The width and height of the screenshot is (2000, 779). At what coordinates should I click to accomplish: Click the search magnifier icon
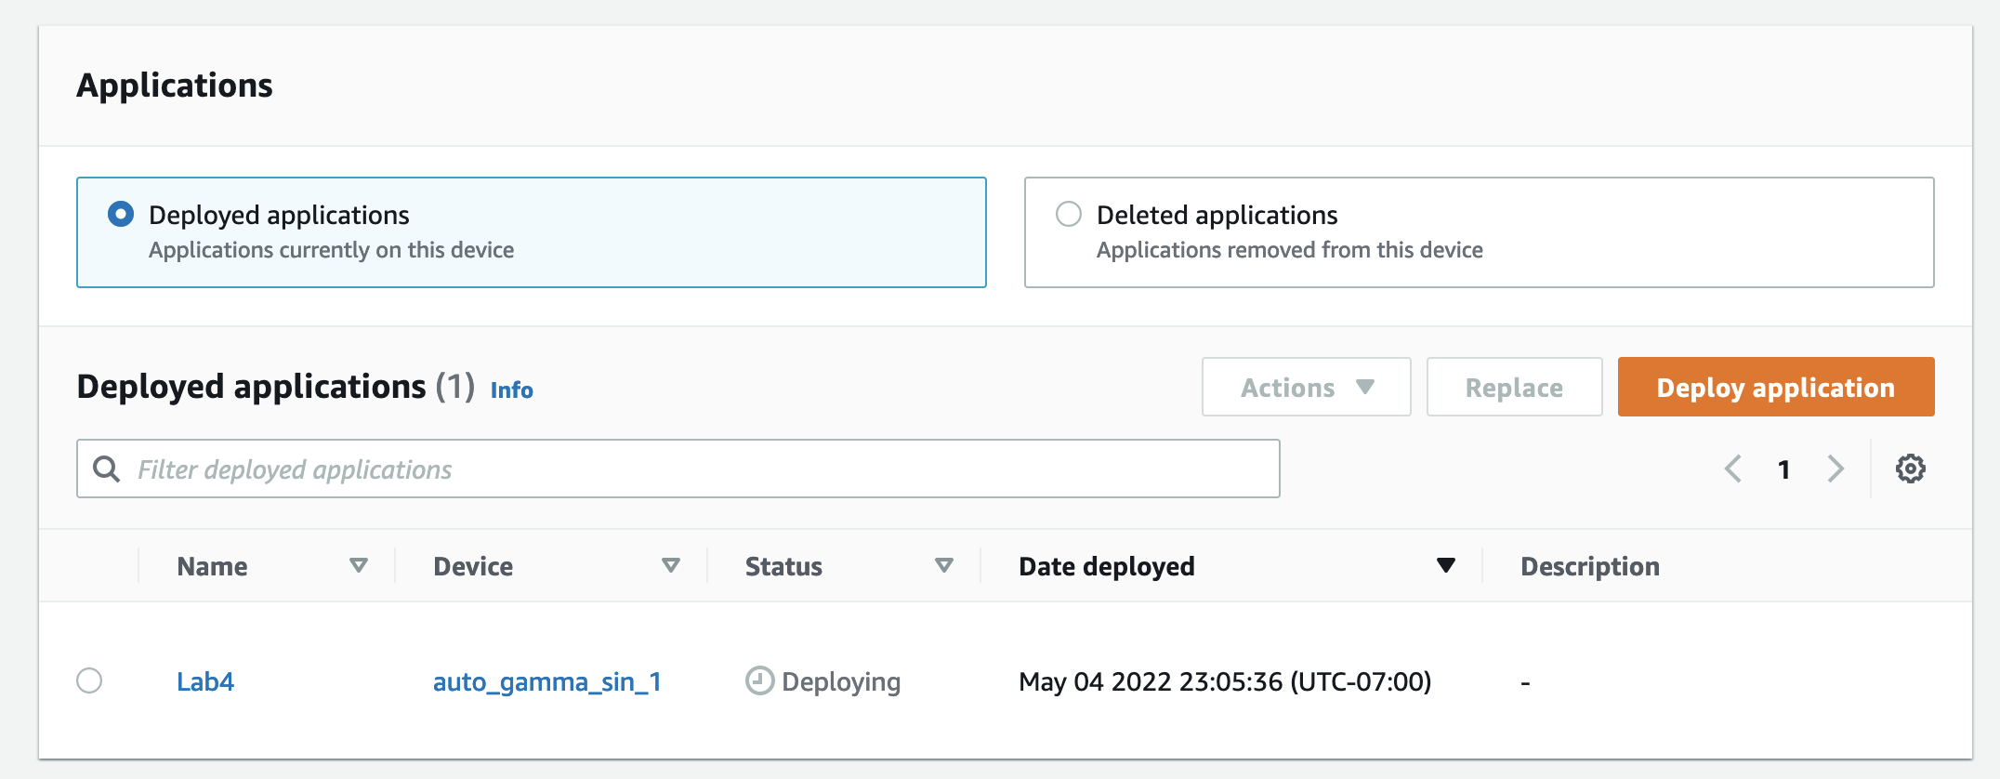tap(107, 469)
